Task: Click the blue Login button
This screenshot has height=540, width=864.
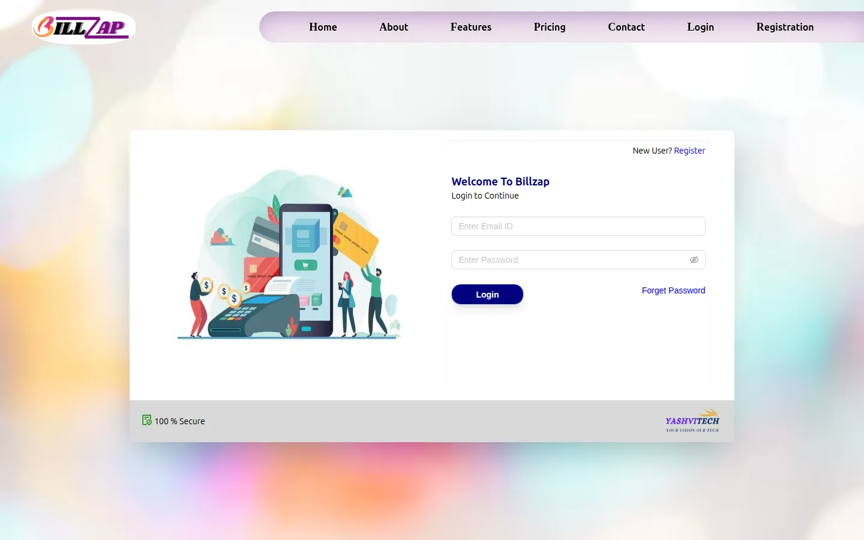Action: click(487, 295)
